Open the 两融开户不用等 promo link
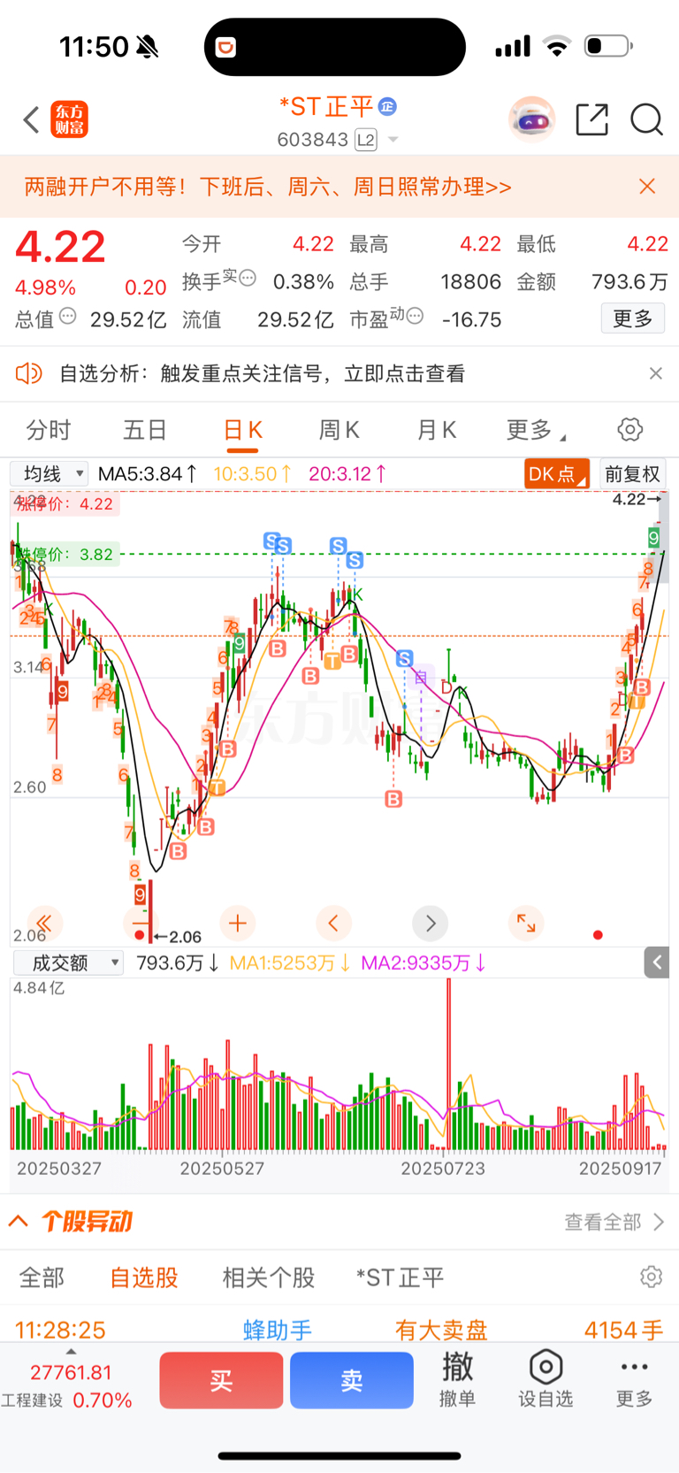Viewport: 679px width, 1473px height. (x=268, y=187)
